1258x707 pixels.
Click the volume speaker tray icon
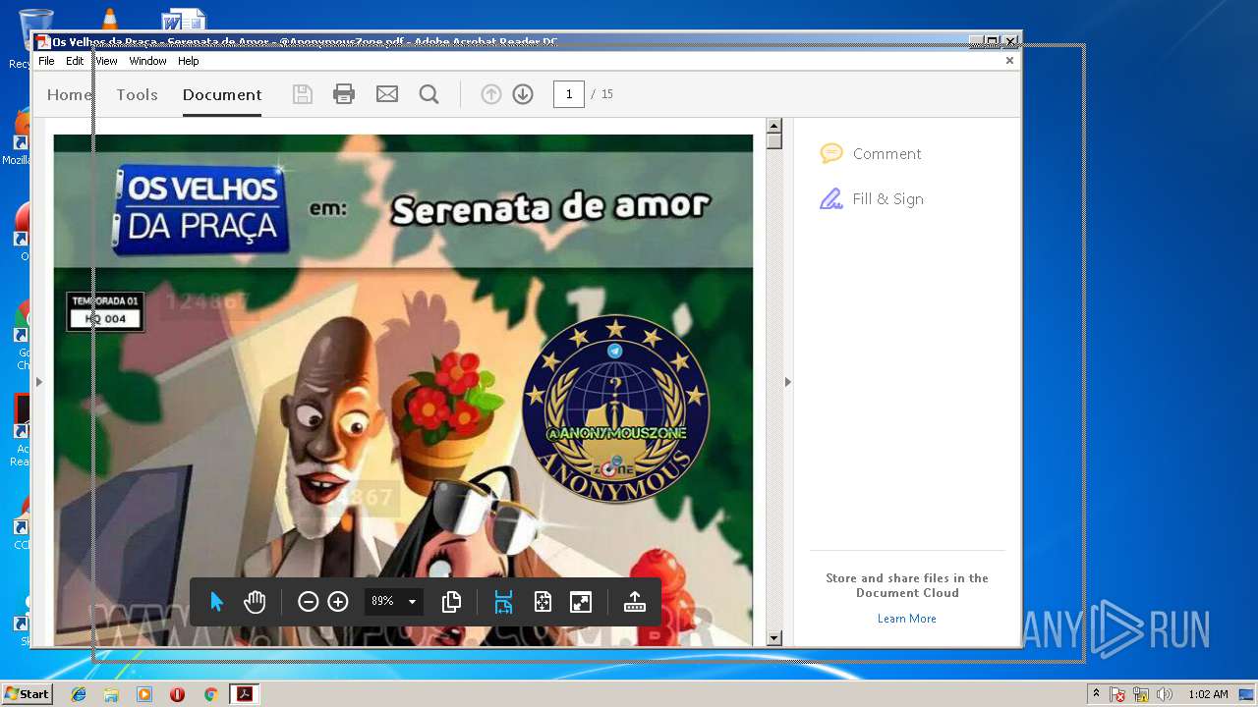pos(1165,694)
